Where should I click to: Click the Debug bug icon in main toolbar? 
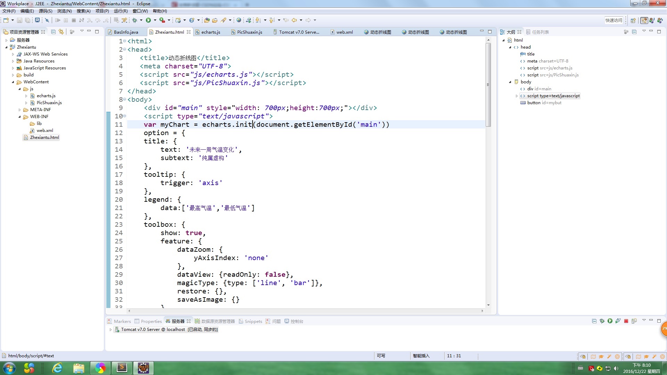(134, 20)
